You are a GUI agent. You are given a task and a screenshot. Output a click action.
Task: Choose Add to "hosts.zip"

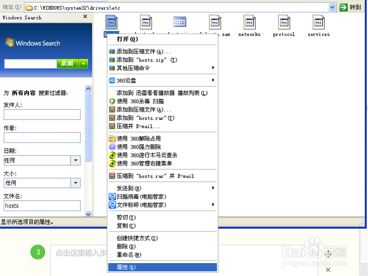(162, 60)
